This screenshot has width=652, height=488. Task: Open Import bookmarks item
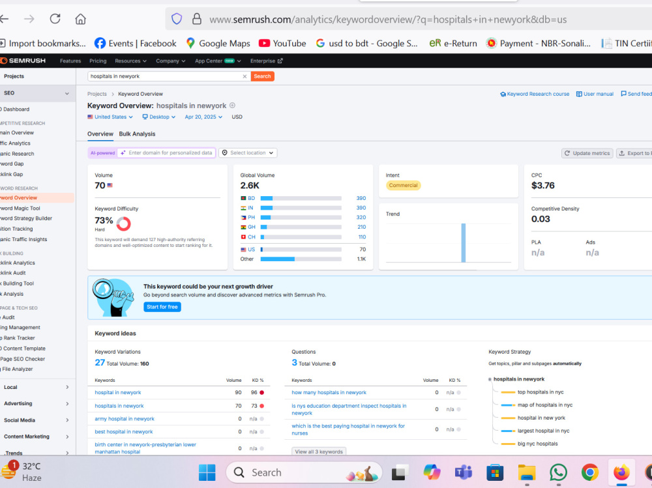click(x=42, y=43)
